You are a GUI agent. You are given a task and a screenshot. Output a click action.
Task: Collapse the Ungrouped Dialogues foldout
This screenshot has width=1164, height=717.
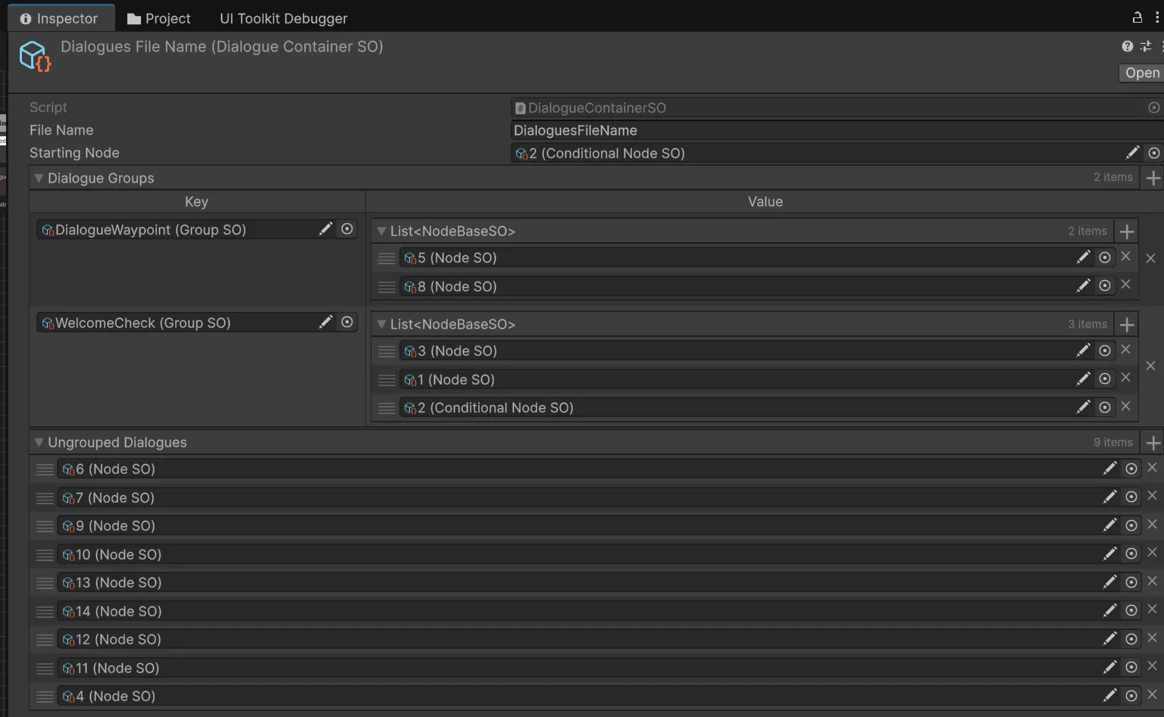click(x=39, y=442)
